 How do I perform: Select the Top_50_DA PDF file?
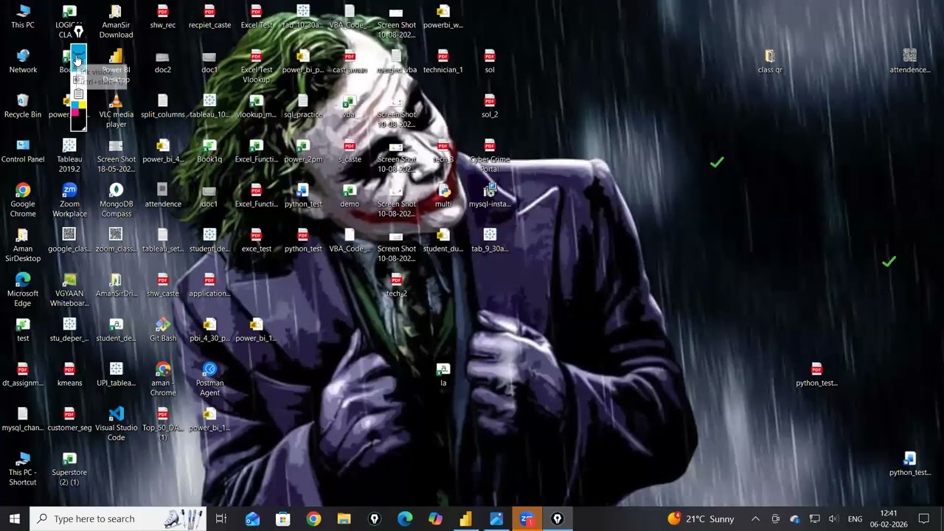[163, 423]
